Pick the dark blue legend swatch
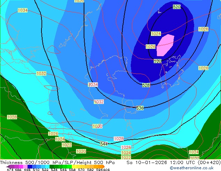The width and height of the screenshot is (221, 171). [x=30, y=166]
